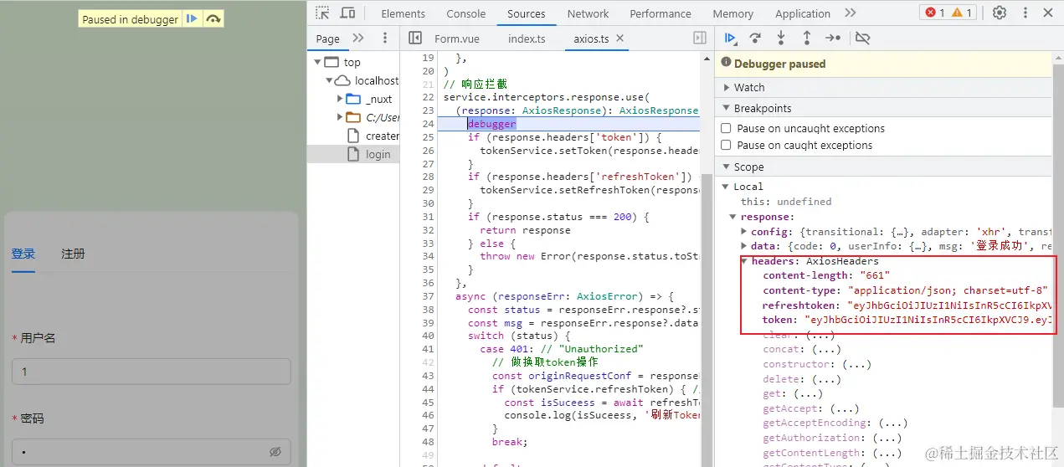
Task: Step over in paused overlay
Action: pyautogui.click(x=213, y=19)
